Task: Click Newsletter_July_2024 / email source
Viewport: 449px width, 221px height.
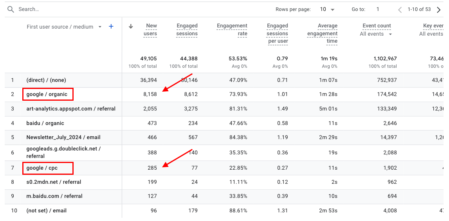Action: click(63, 138)
